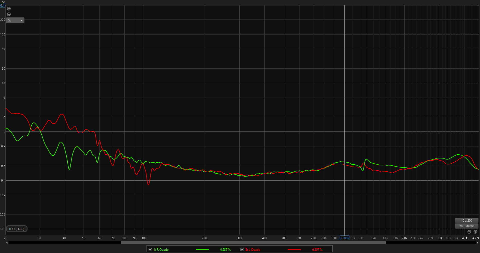
Task: Click the 1: R Quatio legend label
Action: click(161, 250)
